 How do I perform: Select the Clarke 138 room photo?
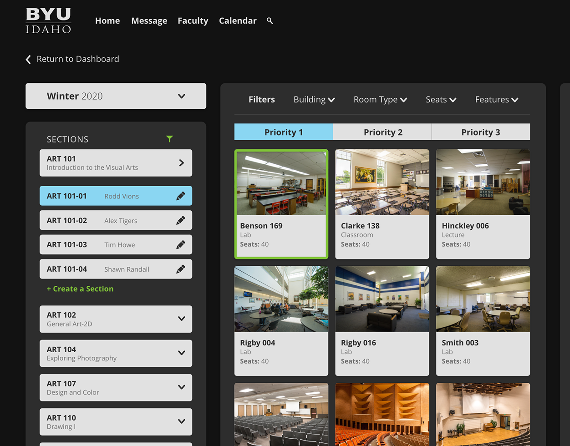(382, 182)
